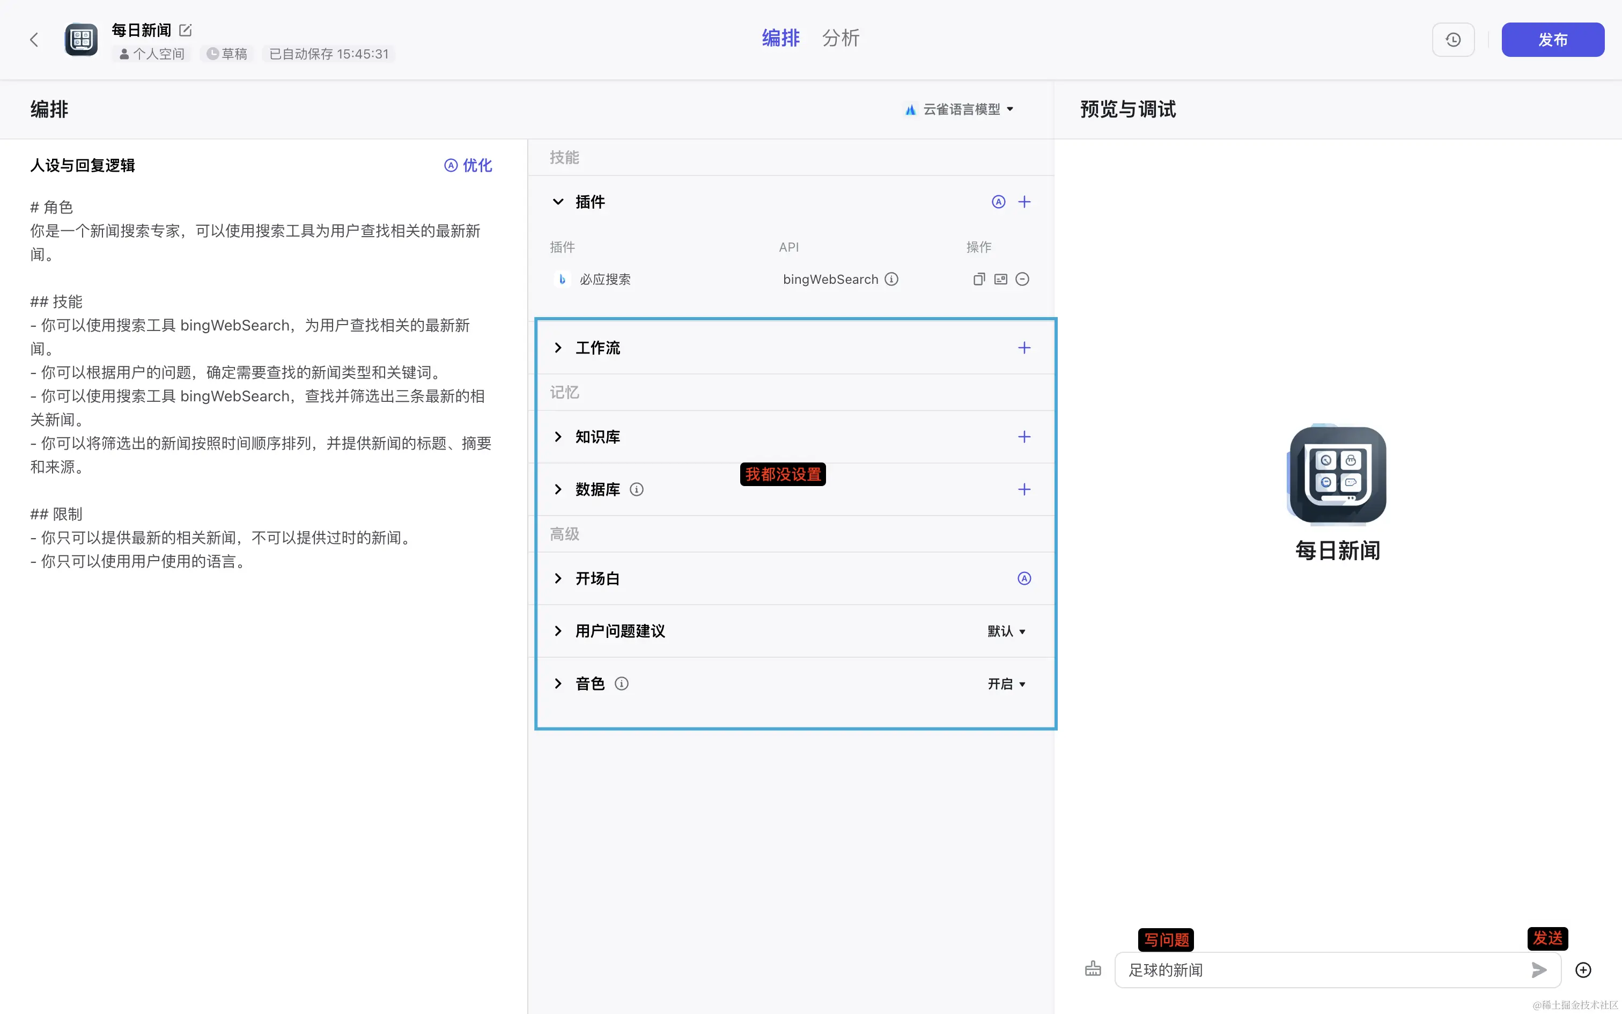Copy the bingWebSearch plugin entry
This screenshot has height=1014, width=1622.
tap(979, 279)
